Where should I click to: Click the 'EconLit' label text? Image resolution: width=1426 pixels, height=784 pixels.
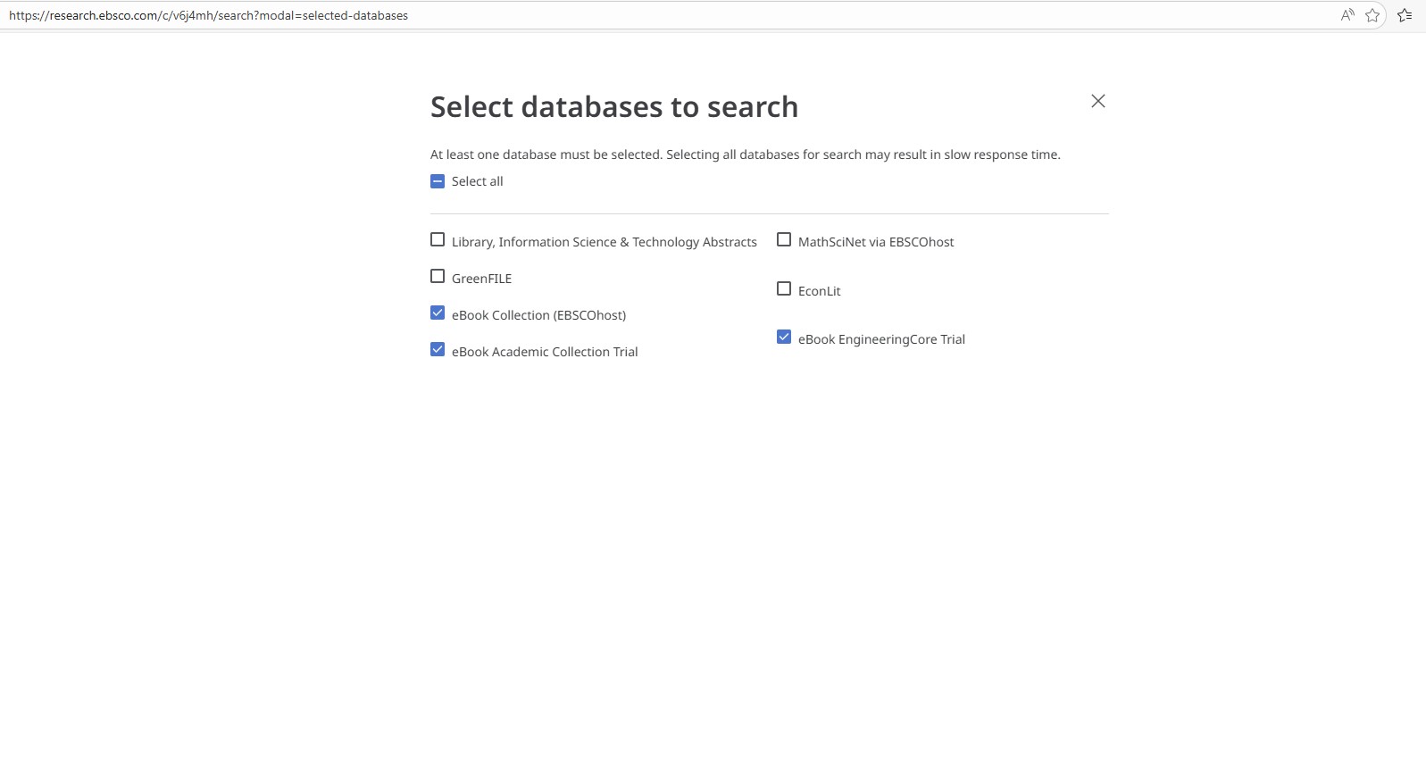819,291
